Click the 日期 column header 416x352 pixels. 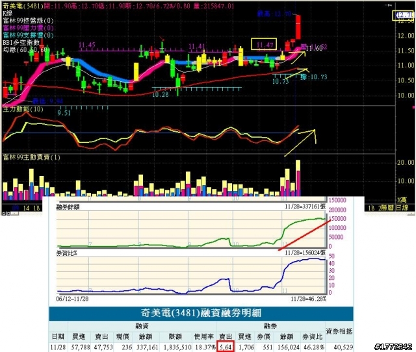tap(58, 336)
